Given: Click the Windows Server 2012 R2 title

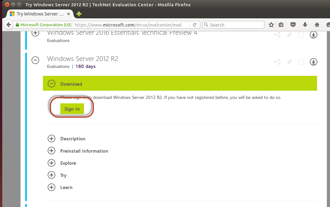Looking at the screenshot, I should click(x=82, y=58).
